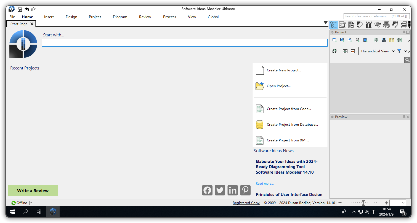417x223 pixels.
Task: Open the LinkedIn share icon
Action: [233, 190]
